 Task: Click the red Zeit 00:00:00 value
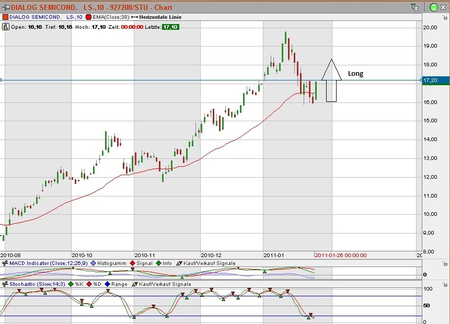tap(132, 27)
